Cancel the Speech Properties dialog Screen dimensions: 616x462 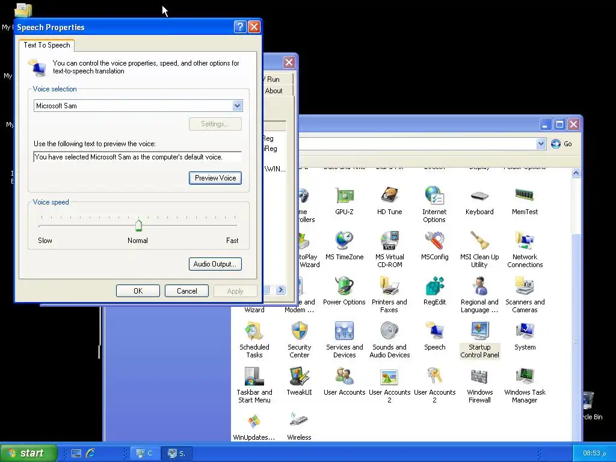coord(186,291)
